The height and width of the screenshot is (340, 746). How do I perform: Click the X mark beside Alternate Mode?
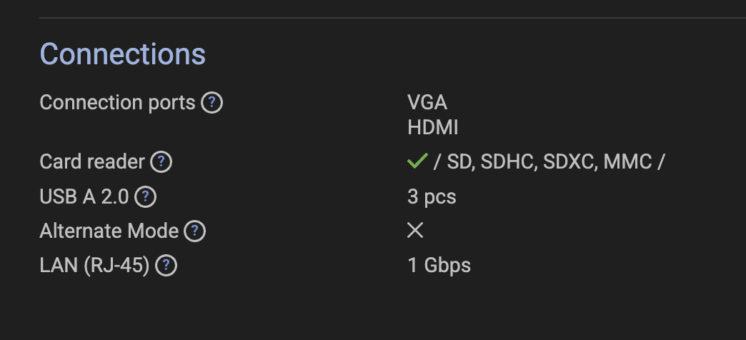coord(415,231)
